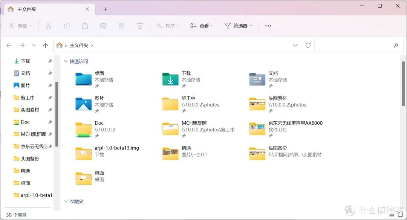The height and width of the screenshot is (220, 407).
Task: Select the Cut icon on the toolbar
Action: (x=48, y=25)
